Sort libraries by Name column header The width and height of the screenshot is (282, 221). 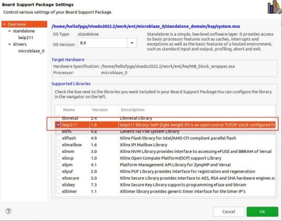(x=69, y=110)
